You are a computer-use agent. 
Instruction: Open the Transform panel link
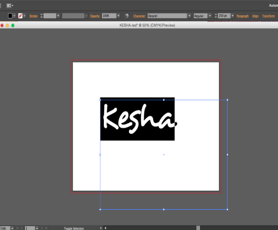pos(268,16)
